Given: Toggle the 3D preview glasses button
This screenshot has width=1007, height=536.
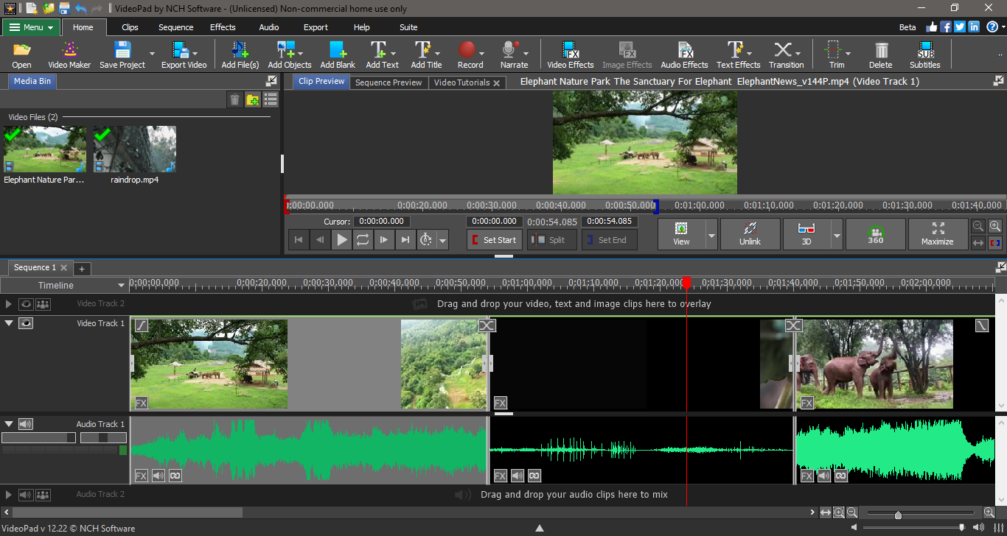Looking at the screenshot, I should [806, 234].
